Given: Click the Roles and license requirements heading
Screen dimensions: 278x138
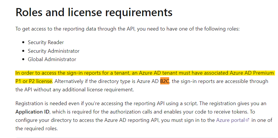Looking at the screenshot, I should tap(94, 12).
